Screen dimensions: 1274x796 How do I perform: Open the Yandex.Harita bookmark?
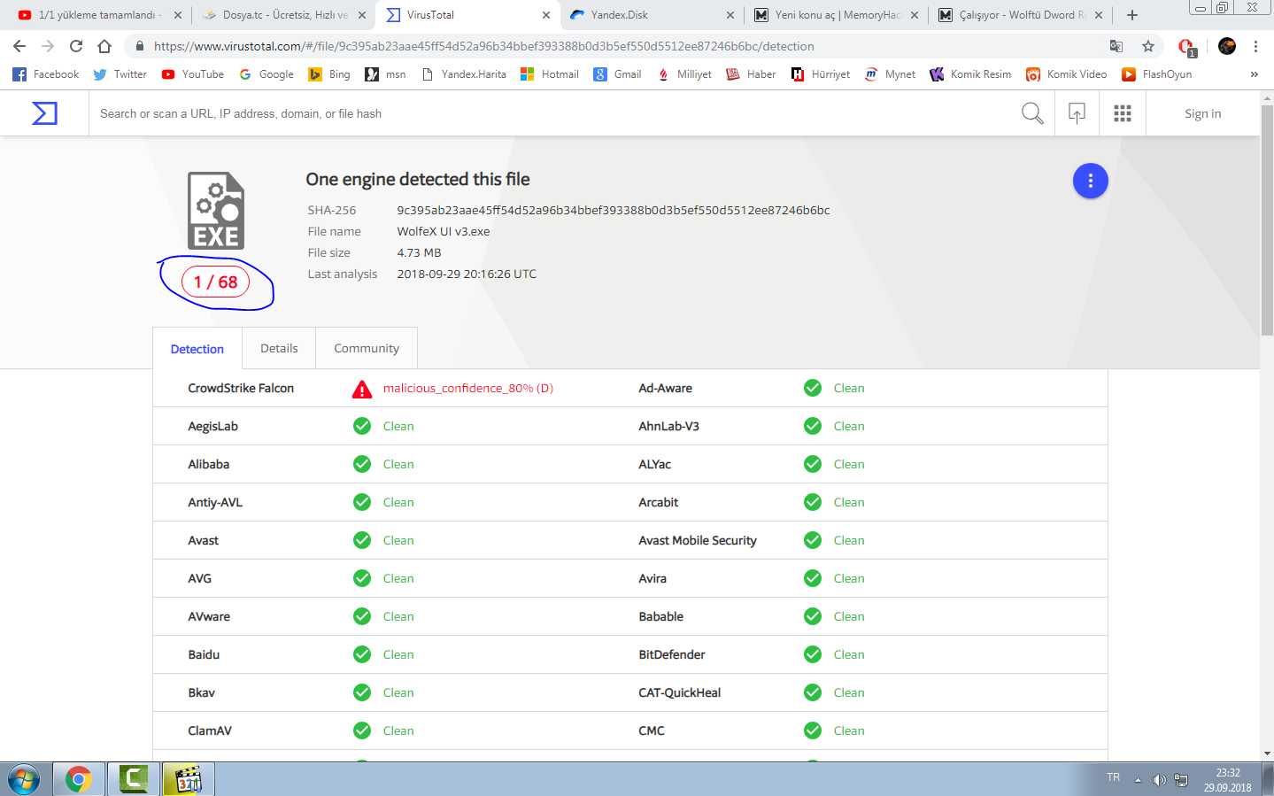(464, 74)
